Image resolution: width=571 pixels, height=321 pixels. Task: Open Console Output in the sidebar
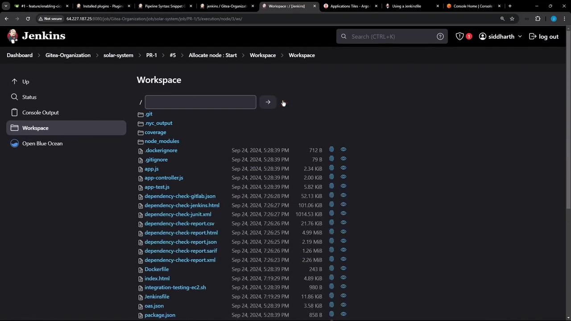tap(40, 112)
